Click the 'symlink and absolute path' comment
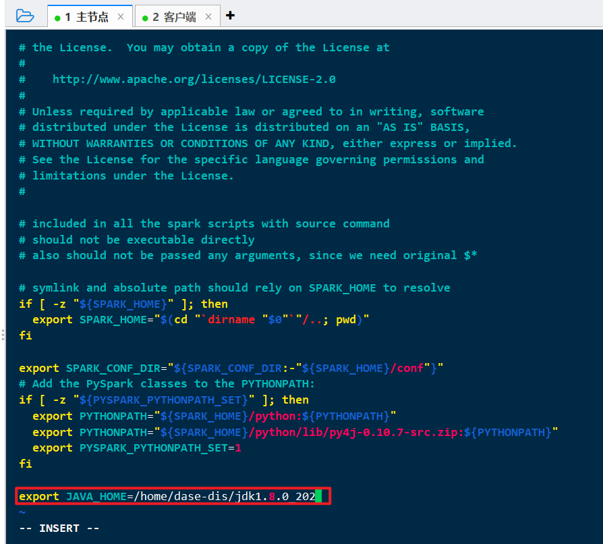The image size is (603, 544). (235, 288)
